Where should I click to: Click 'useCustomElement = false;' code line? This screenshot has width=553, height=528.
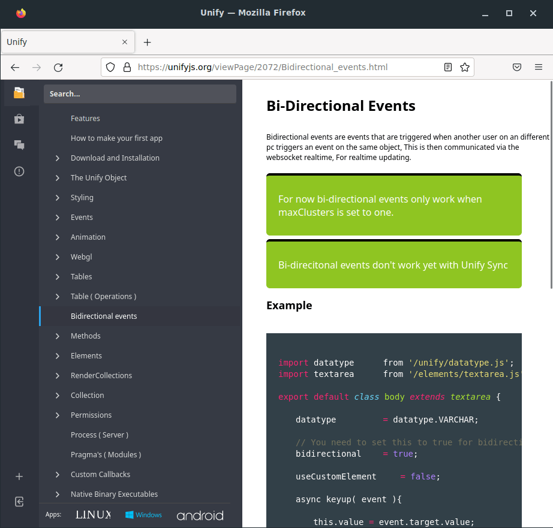click(368, 476)
